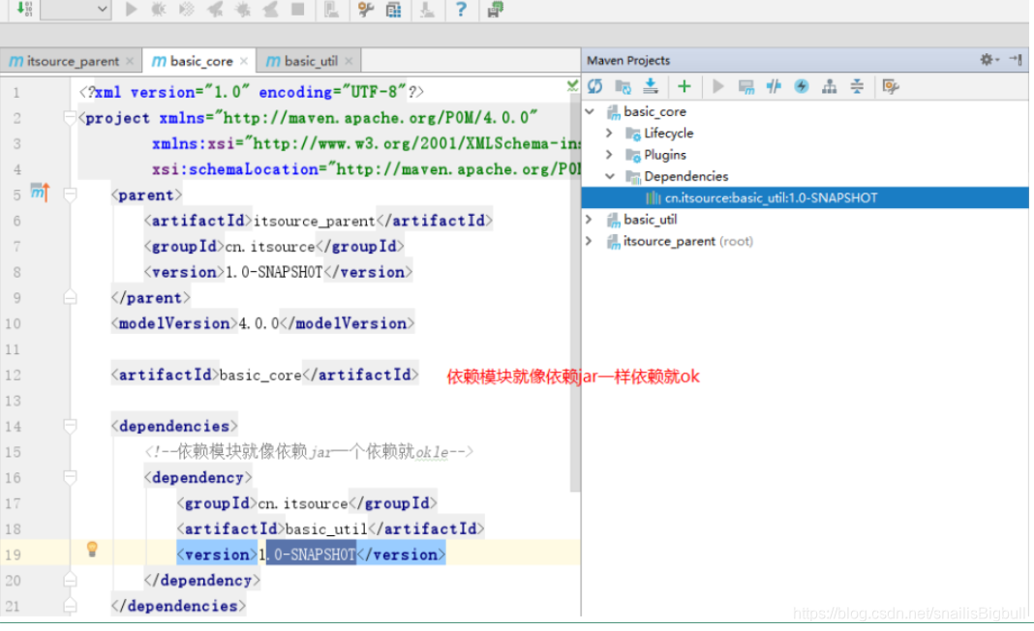Expand the itsource_parent root module
The height and width of the screenshot is (631, 1034).
pyautogui.click(x=590, y=241)
